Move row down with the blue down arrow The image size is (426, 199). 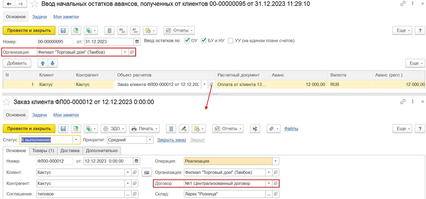tap(53, 63)
